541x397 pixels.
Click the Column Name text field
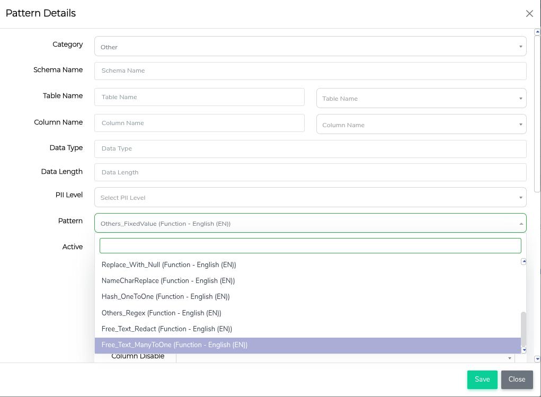click(x=199, y=123)
